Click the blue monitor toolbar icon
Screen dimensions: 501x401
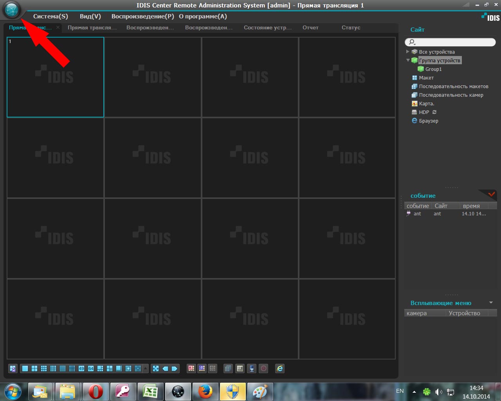pos(252,368)
